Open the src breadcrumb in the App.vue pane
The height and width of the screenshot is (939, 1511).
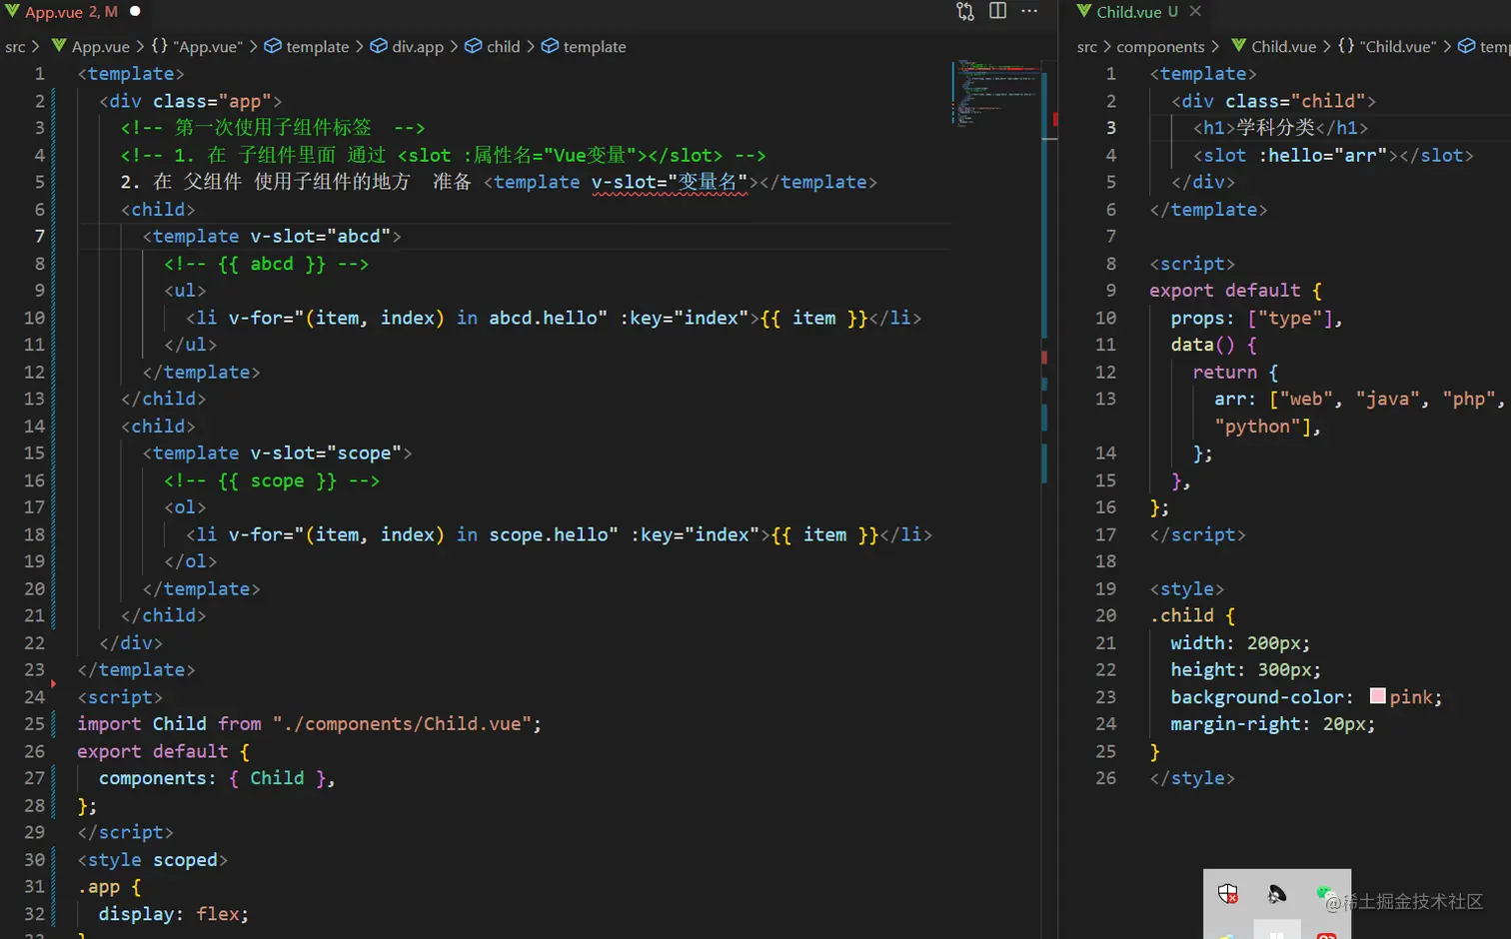(x=15, y=46)
